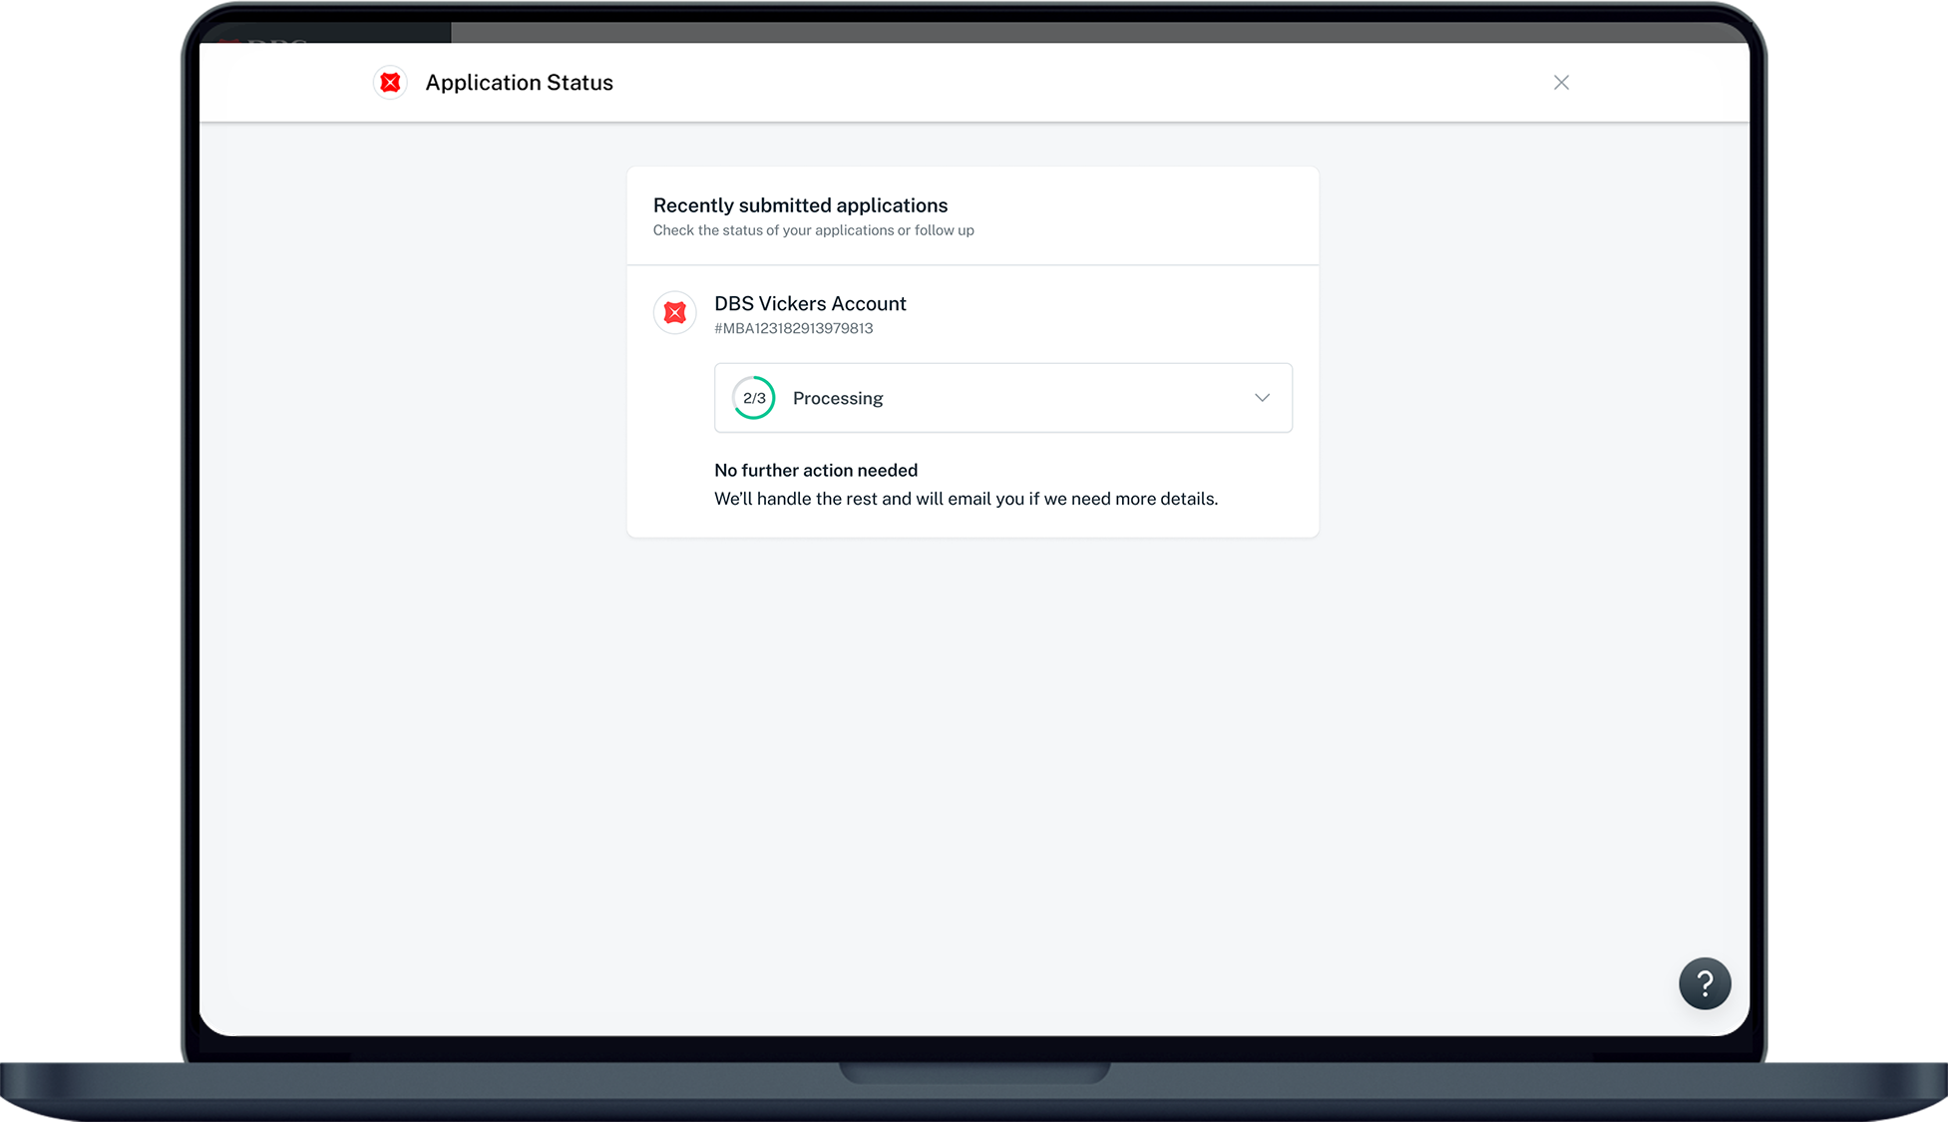Click the white header bar of the dialog
This screenshot has width=1948, height=1122.
[997, 83]
